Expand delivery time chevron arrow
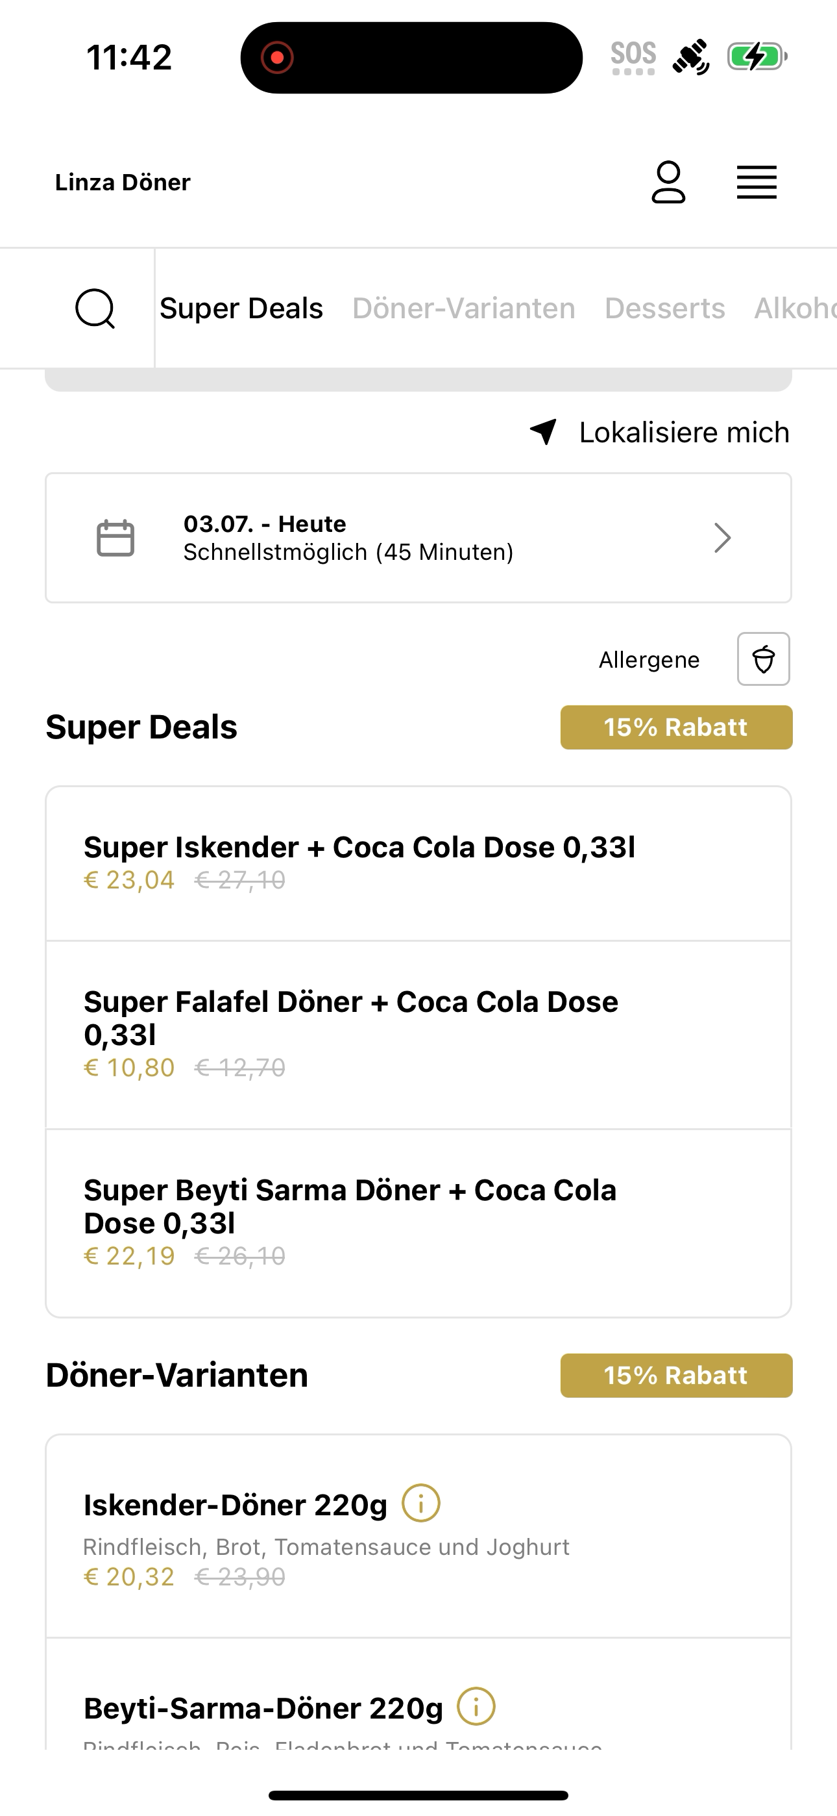 click(723, 538)
